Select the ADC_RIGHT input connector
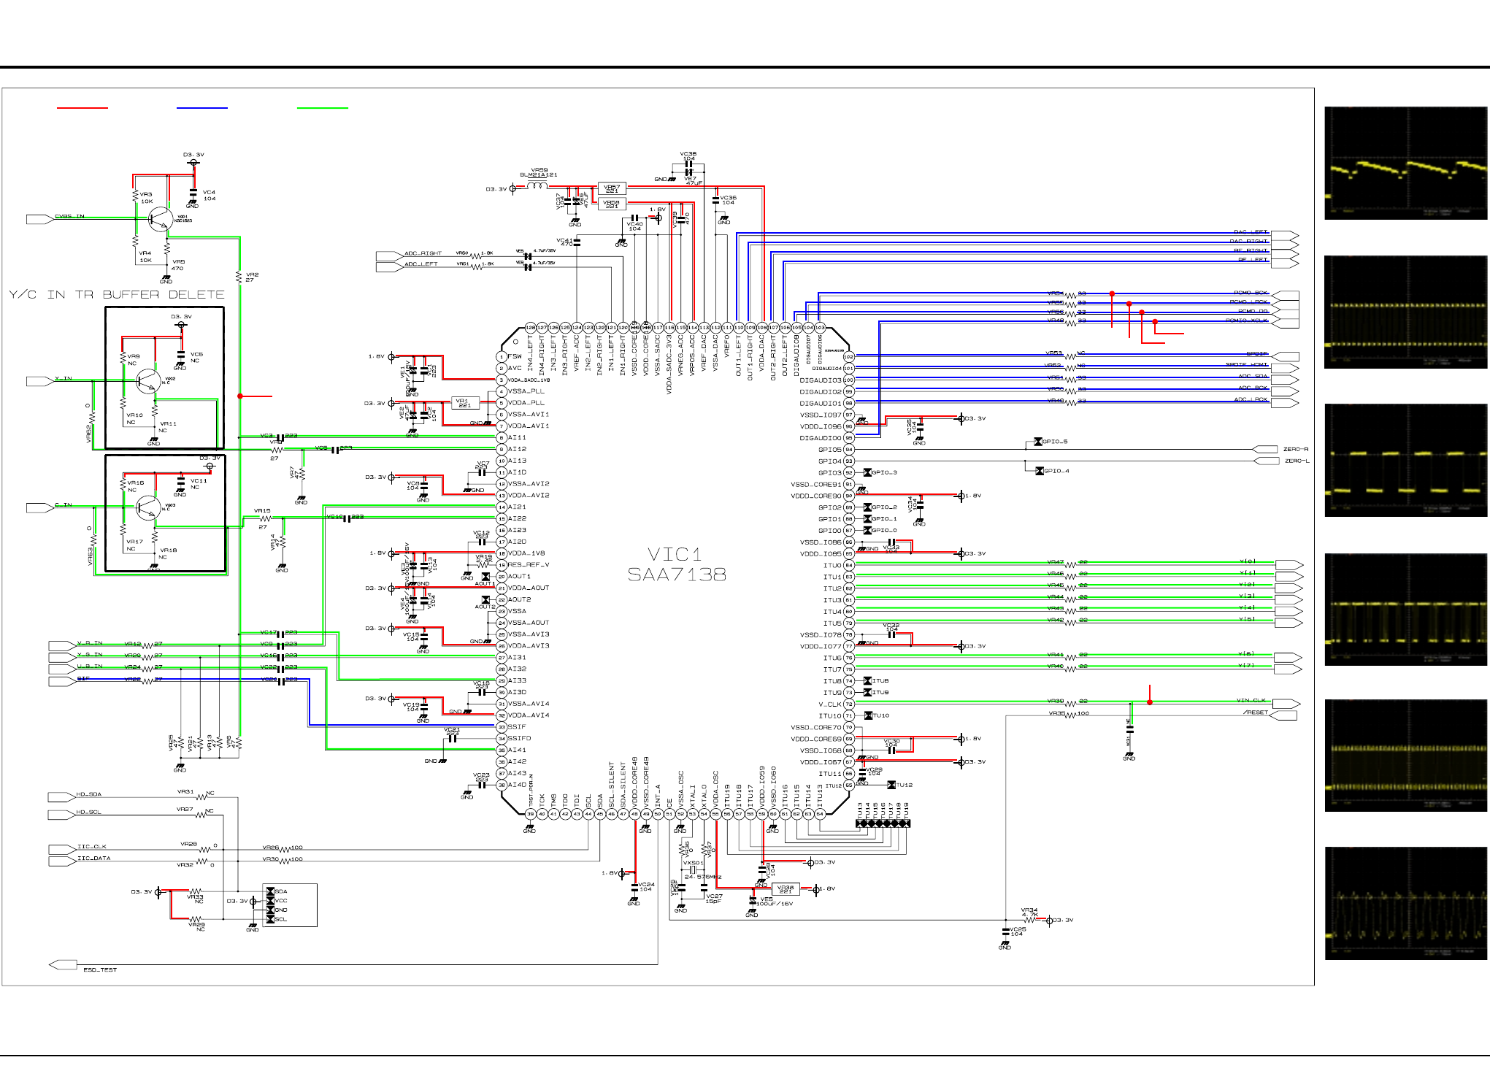Screen dimensions: 1490x1087 pyautogui.click(x=389, y=256)
